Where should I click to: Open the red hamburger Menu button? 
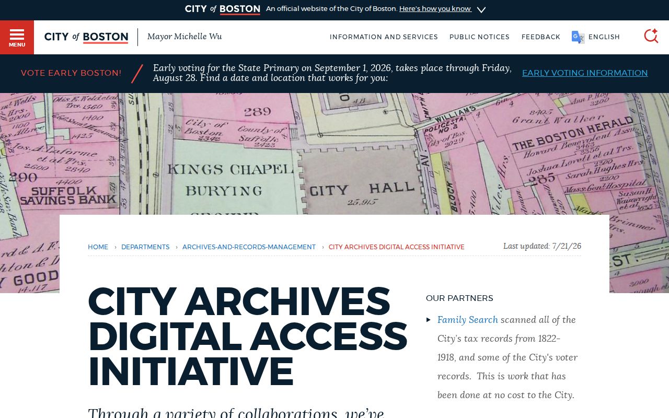pyautogui.click(x=17, y=37)
